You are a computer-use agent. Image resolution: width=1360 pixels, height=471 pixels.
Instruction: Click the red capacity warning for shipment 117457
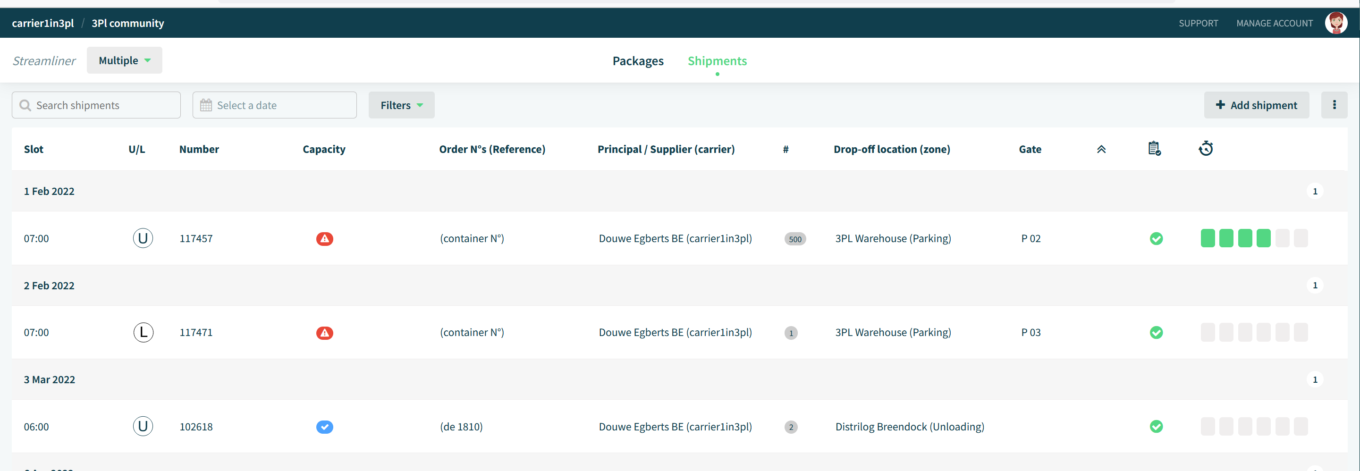[324, 239]
